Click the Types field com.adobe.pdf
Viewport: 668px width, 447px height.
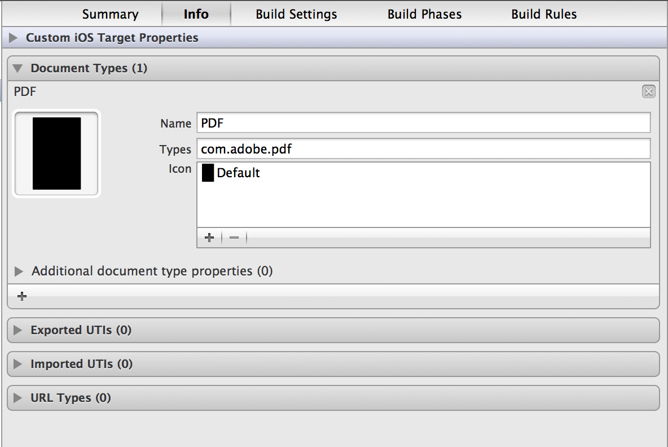pyautogui.click(x=423, y=149)
